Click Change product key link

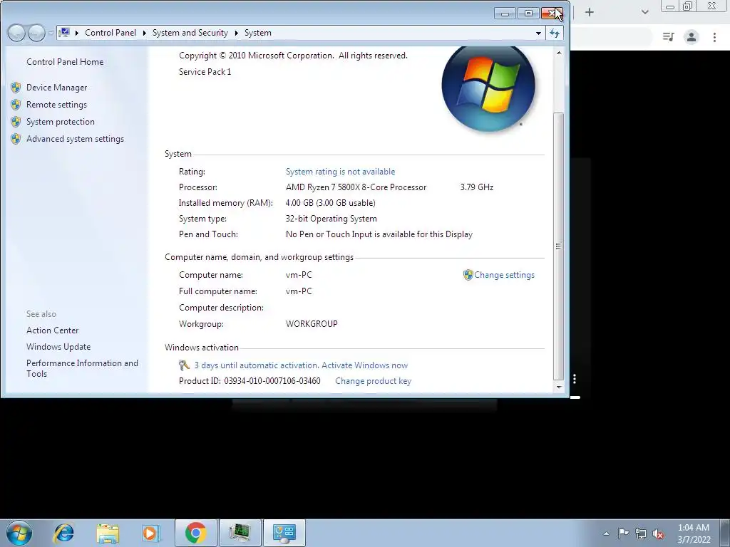pyautogui.click(x=373, y=381)
